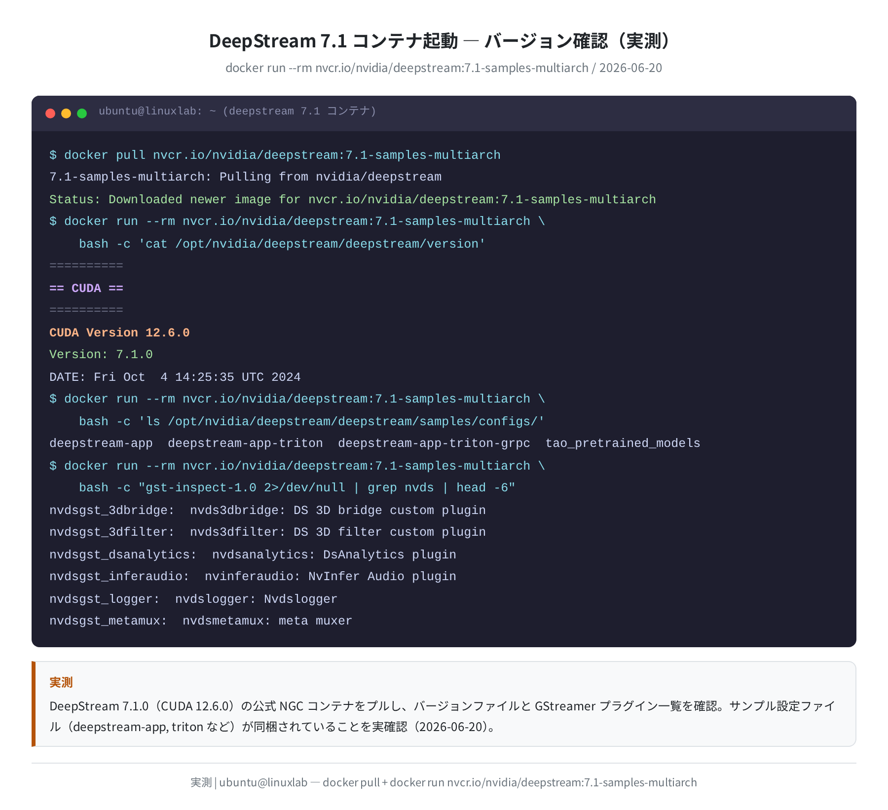The image size is (888, 810).
Task: Click the 'Status: Downloaded newer image' line
Action: pyautogui.click(x=352, y=199)
